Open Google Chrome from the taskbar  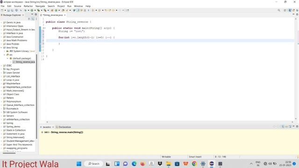[194, 164]
